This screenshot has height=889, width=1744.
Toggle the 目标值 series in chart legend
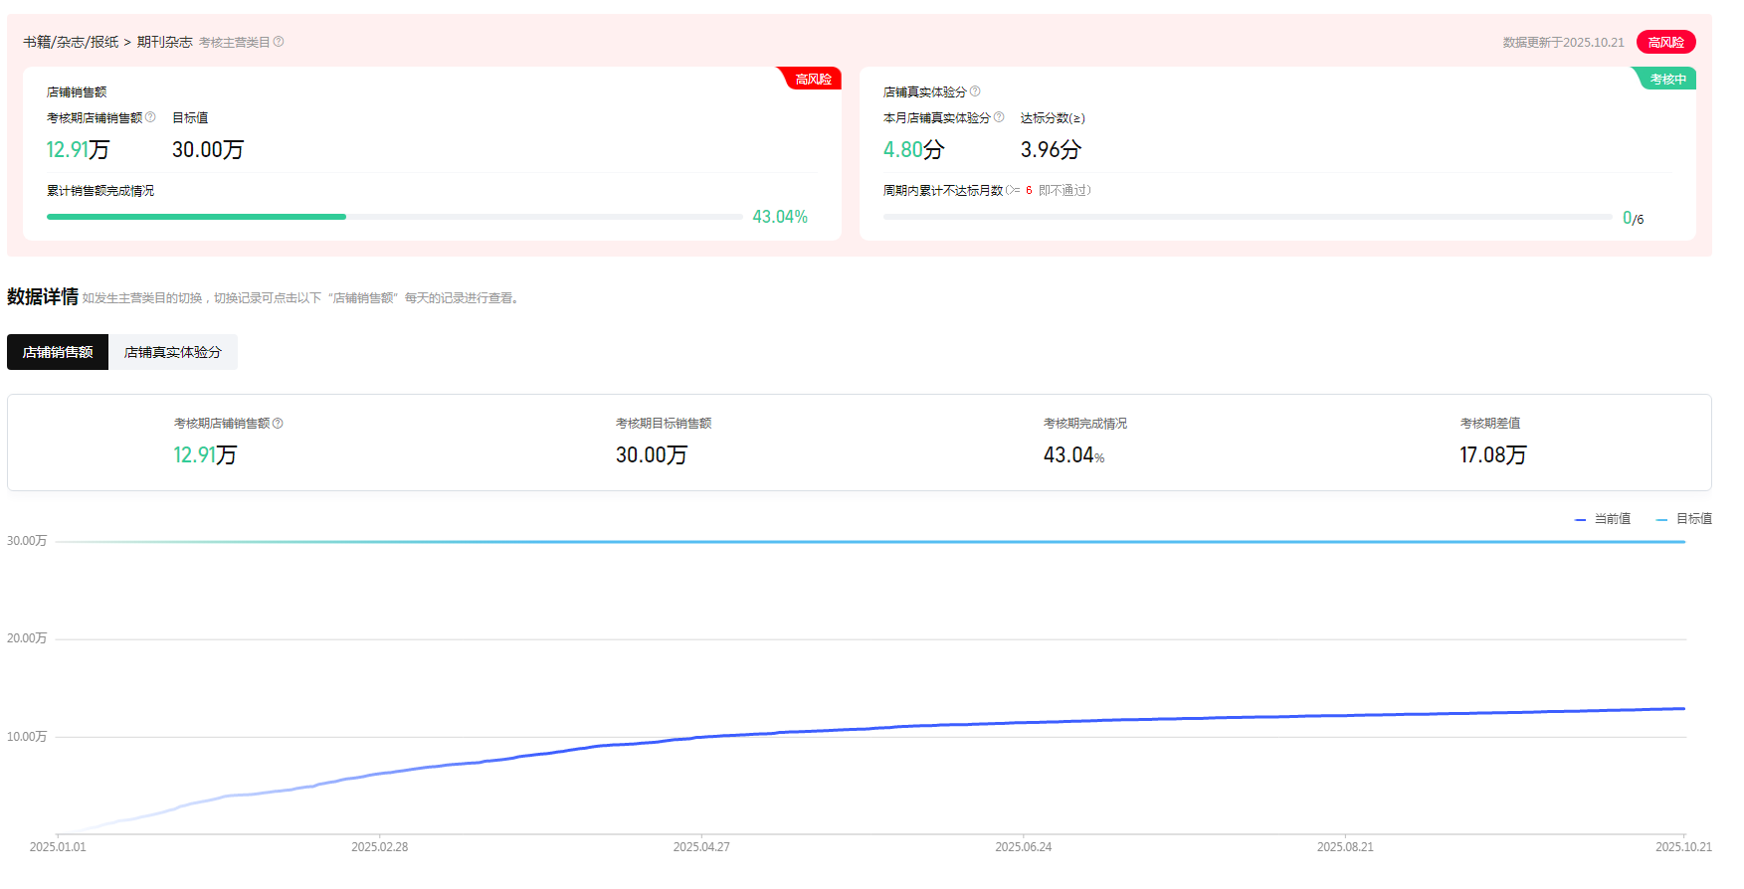pyautogui.click(x=1684, y=519)
